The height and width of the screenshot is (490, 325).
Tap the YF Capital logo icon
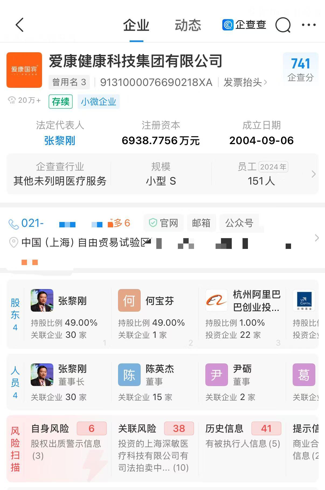pos(304,300)
